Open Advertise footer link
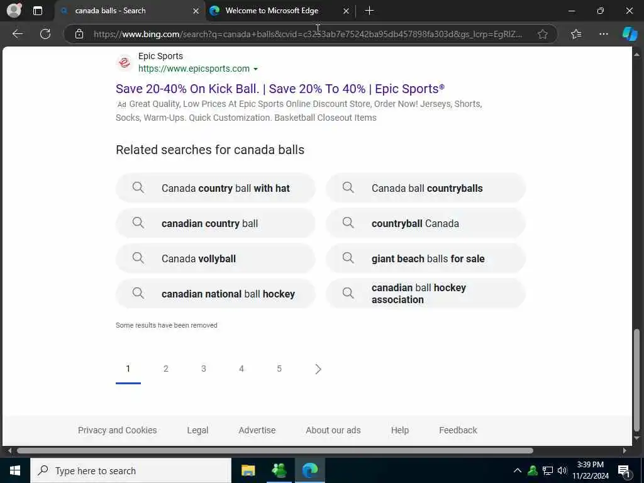Screen dimensions: 644x483 [x=257, y=430]
